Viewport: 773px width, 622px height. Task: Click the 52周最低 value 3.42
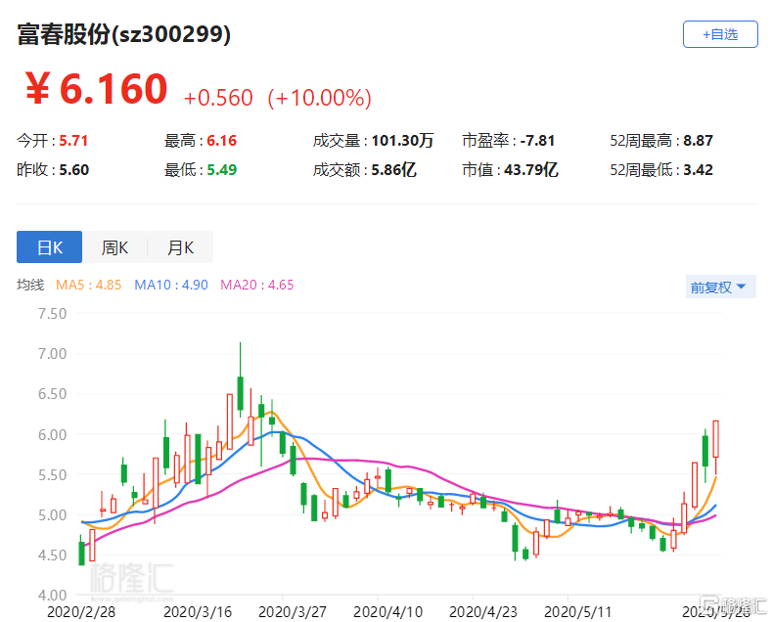coord(698,169)
